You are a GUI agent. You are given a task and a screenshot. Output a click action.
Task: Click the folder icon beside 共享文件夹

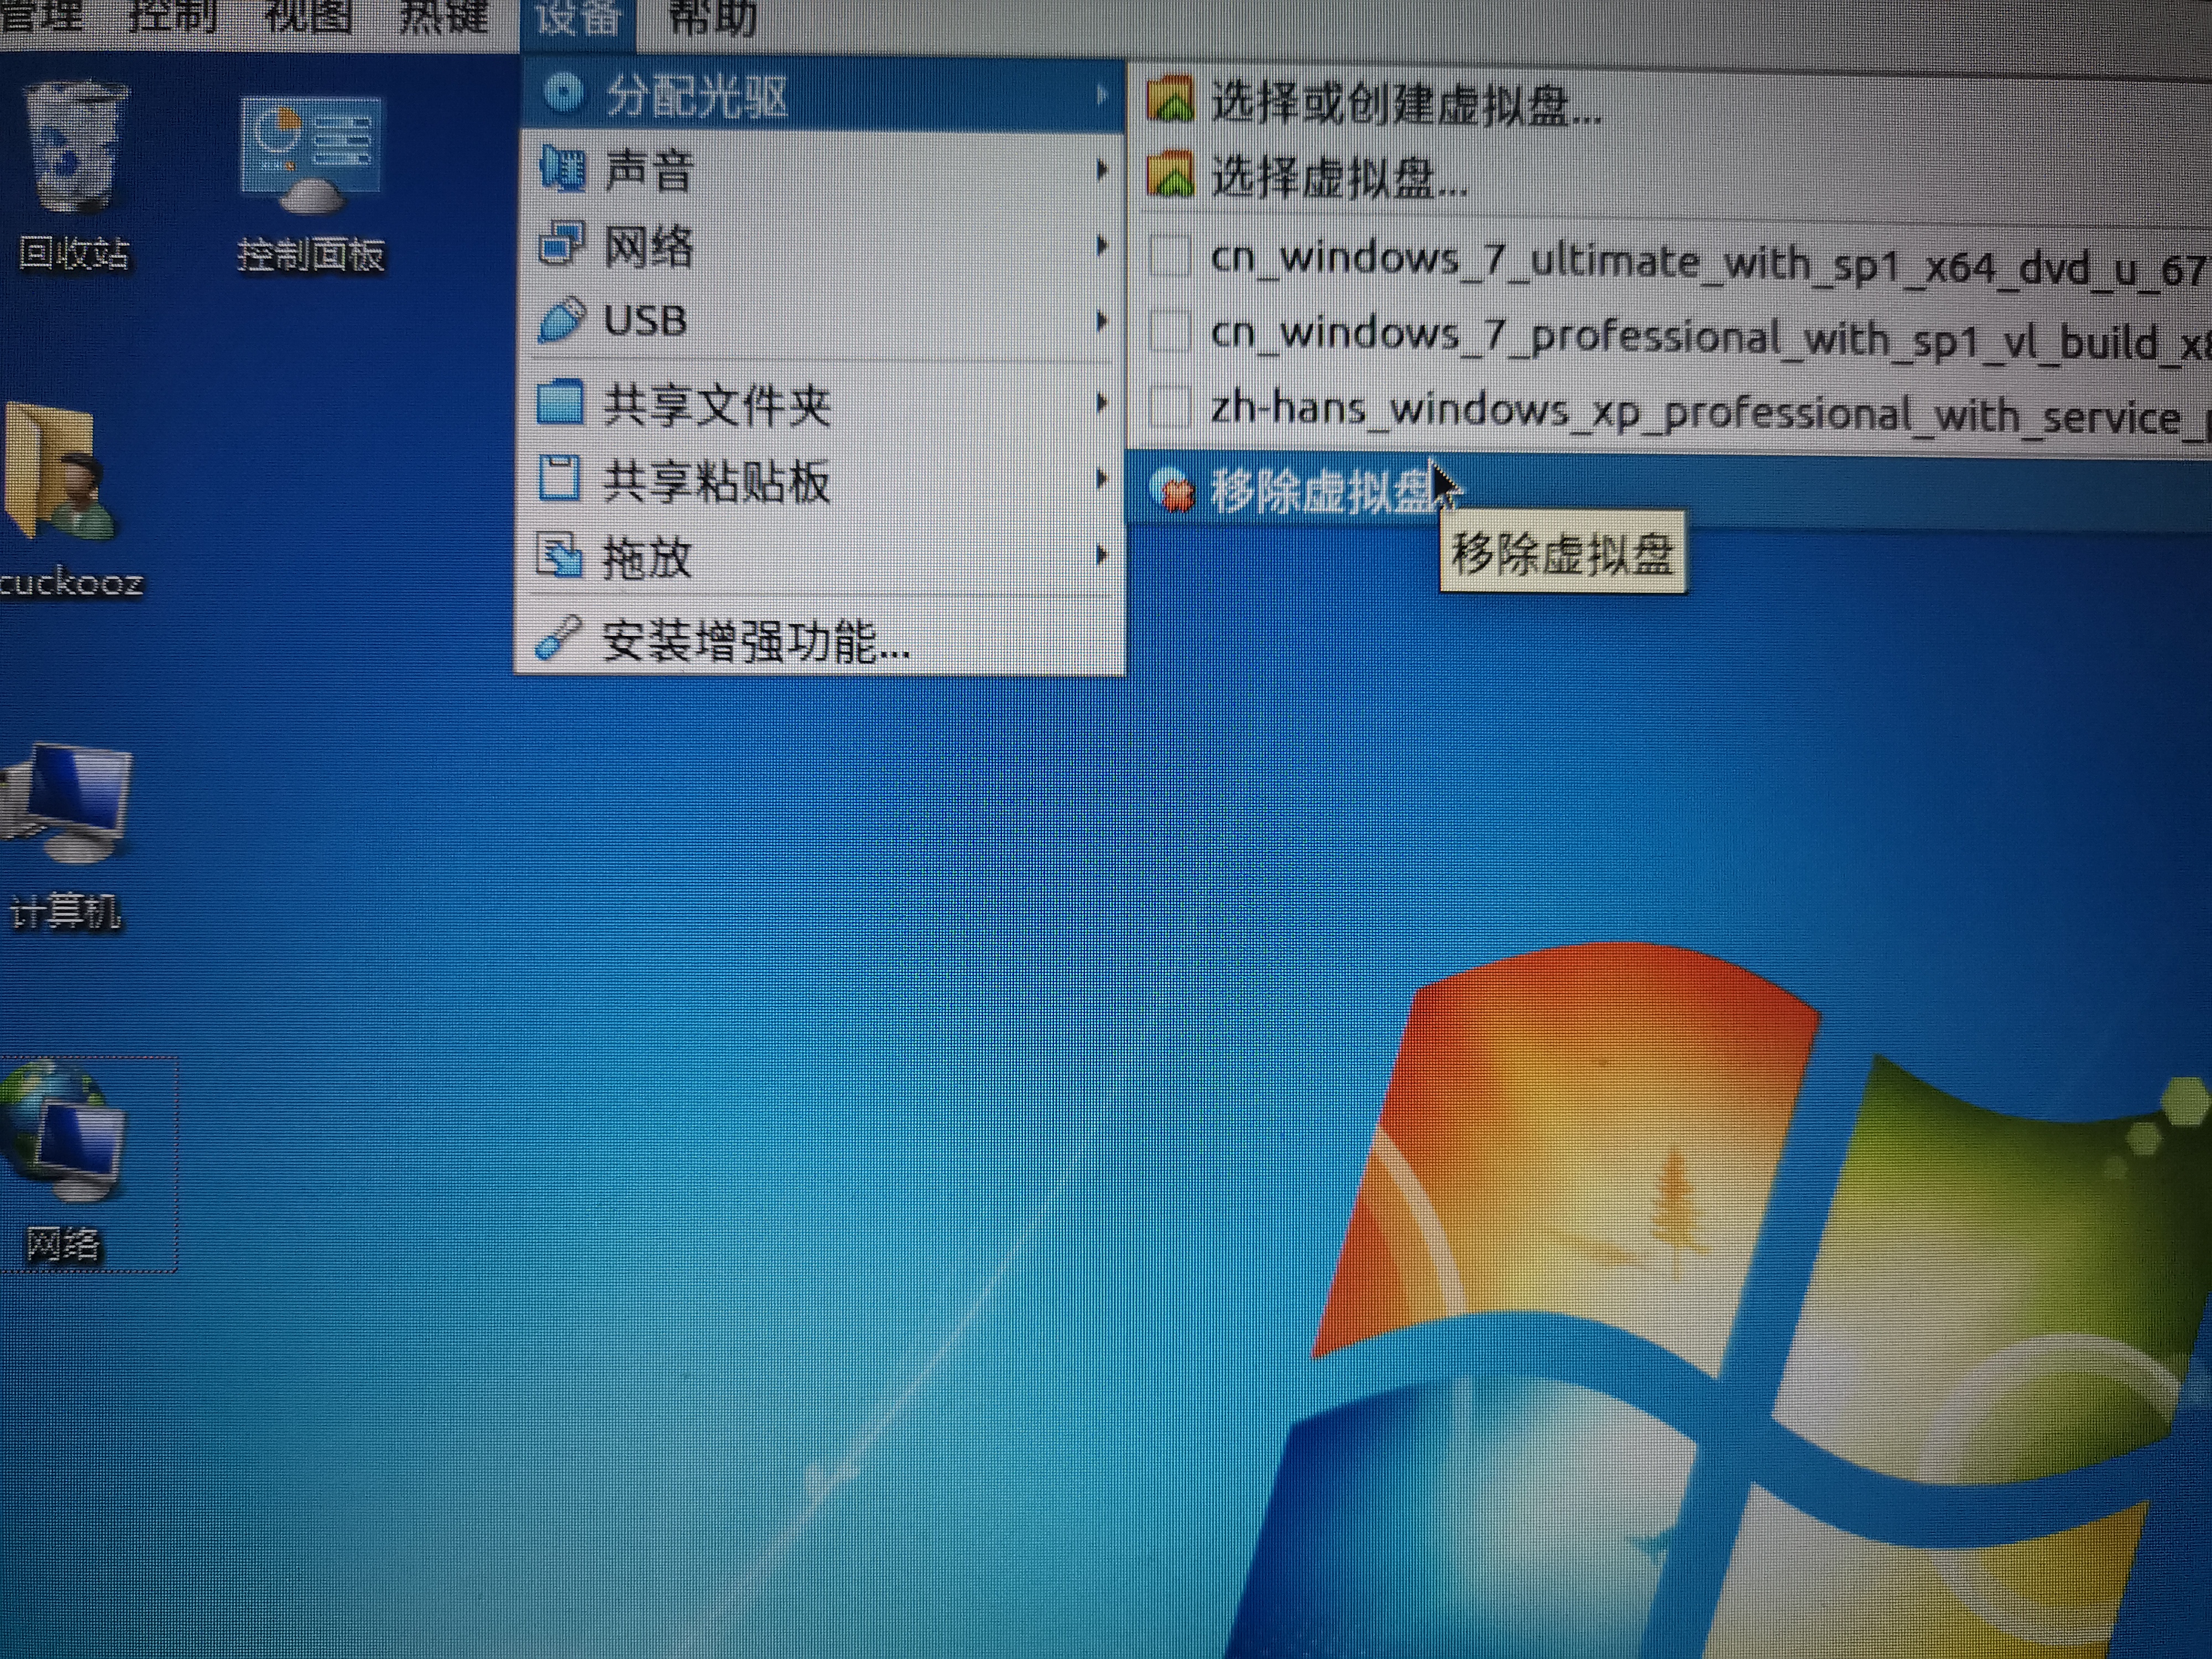click(x=560, y=402)
